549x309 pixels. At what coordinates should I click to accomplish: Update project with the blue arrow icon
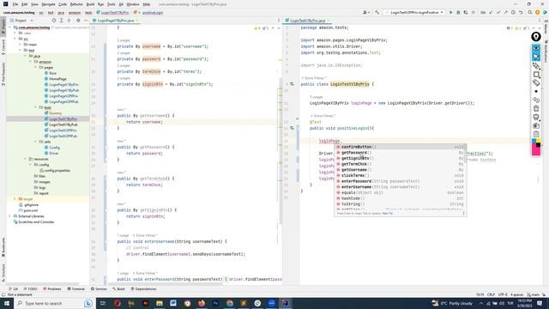[x=491, y=12]
